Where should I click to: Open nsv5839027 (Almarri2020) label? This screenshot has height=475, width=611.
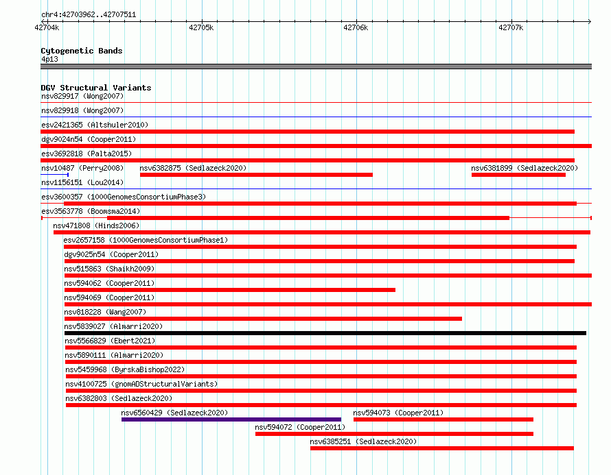113,326
